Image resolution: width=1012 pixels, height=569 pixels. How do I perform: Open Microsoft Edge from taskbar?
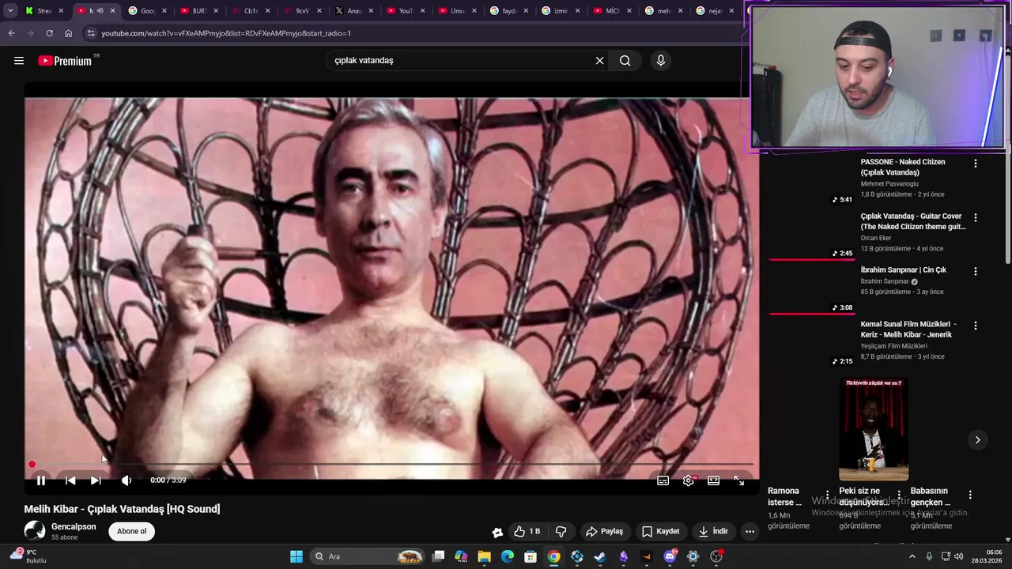point(508,556)
